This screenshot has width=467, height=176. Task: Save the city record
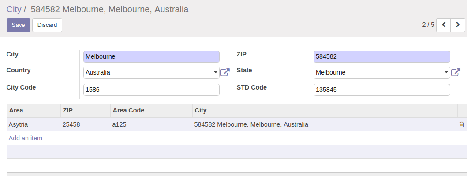click(x=19, y=25)
